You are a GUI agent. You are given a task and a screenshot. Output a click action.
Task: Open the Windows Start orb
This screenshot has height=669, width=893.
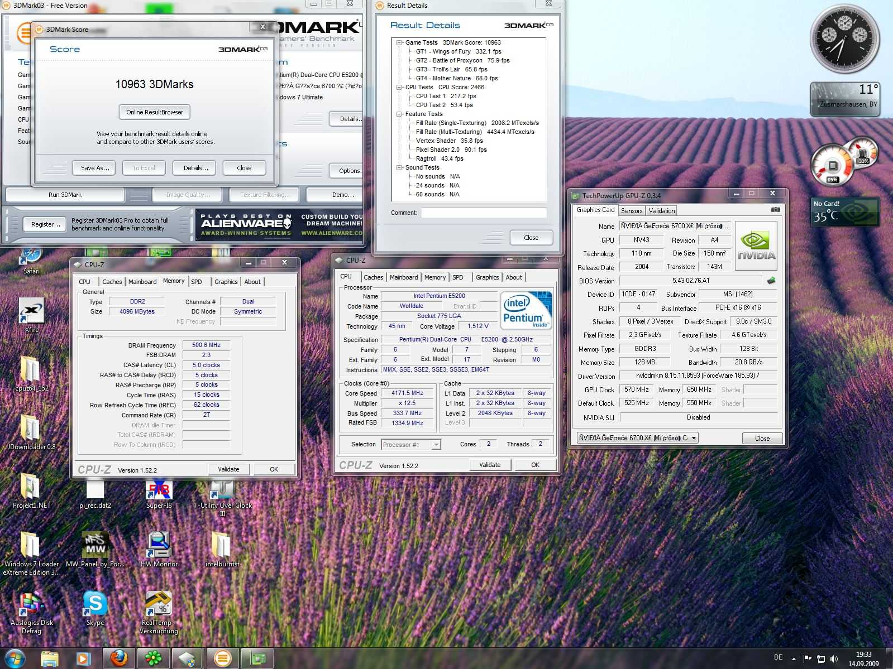15,658
